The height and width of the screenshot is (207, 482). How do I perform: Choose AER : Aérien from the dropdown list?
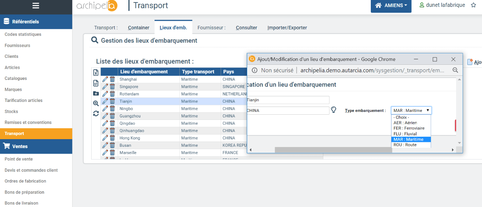405,123
